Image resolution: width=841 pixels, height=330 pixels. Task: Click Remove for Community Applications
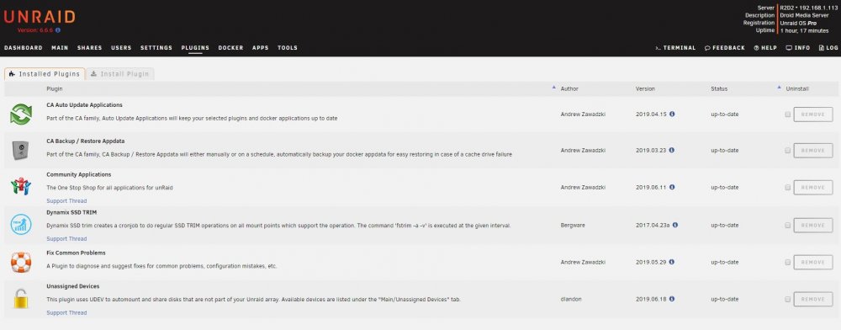click(x=813, y=187)
